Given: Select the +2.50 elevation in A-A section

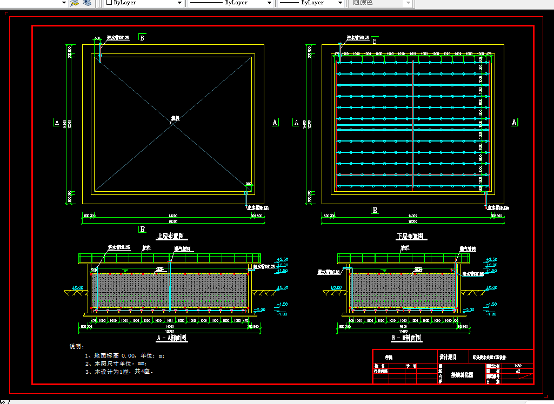Looking at the screenshot, I should point(283,260).
